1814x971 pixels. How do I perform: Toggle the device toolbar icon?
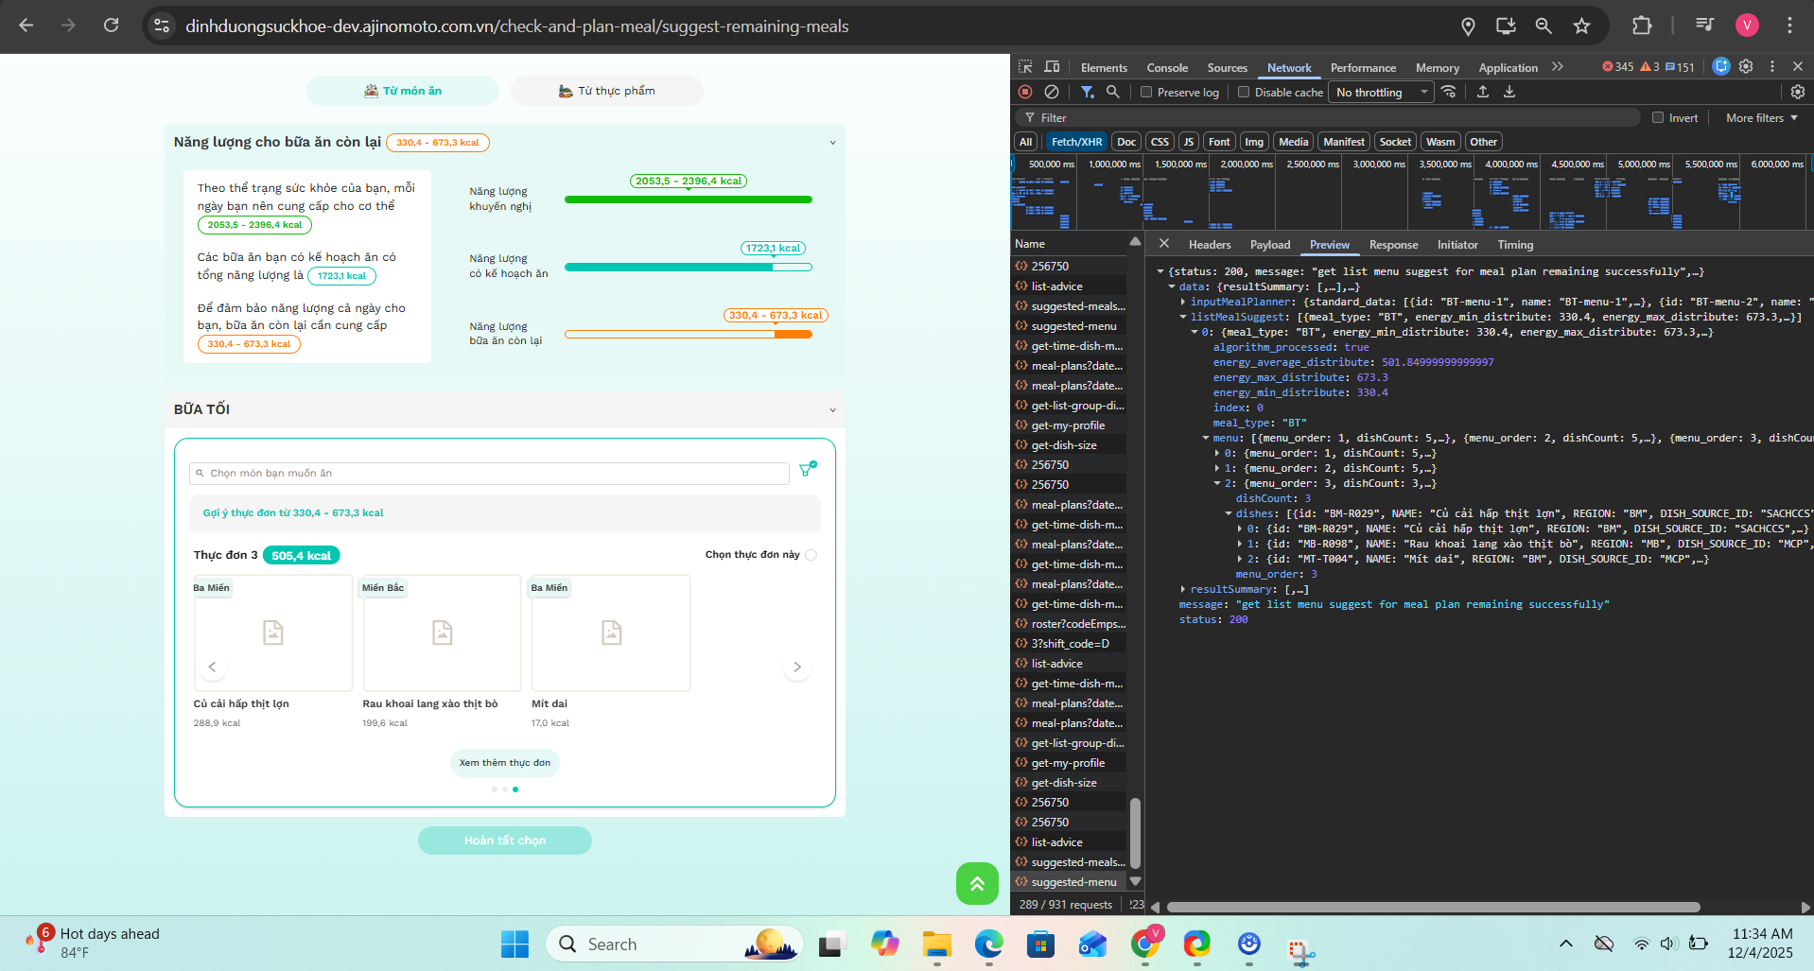tap(1052, 67)
